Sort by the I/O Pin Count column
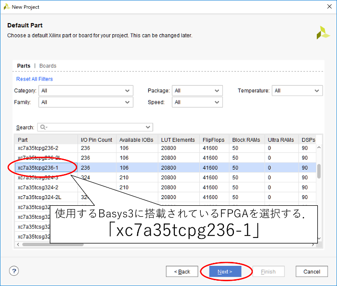The height and width of the screenshot is (286, 337). point(96,140)
